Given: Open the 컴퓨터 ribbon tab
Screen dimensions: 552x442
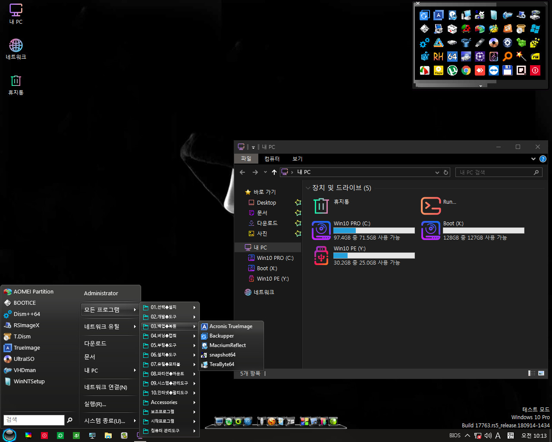Looking at the screenshot, I should 272,159.
